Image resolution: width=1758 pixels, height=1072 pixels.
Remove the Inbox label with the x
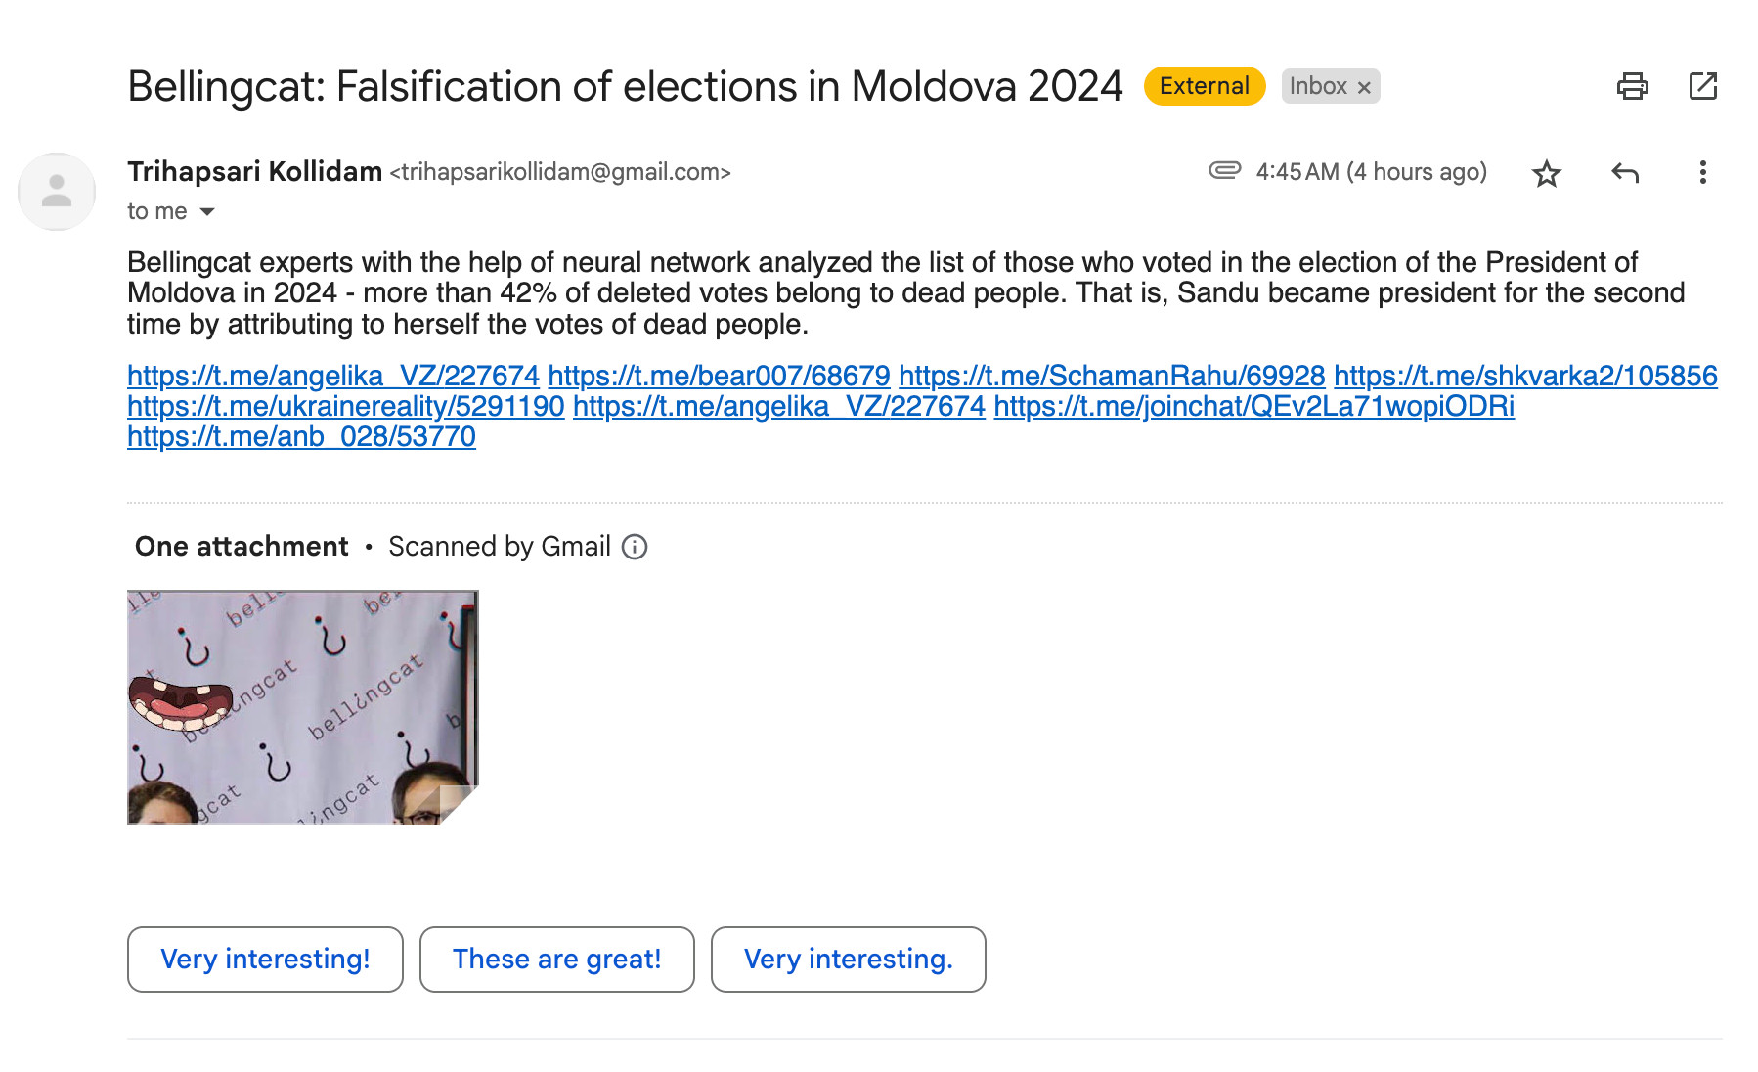[1364, 87]
